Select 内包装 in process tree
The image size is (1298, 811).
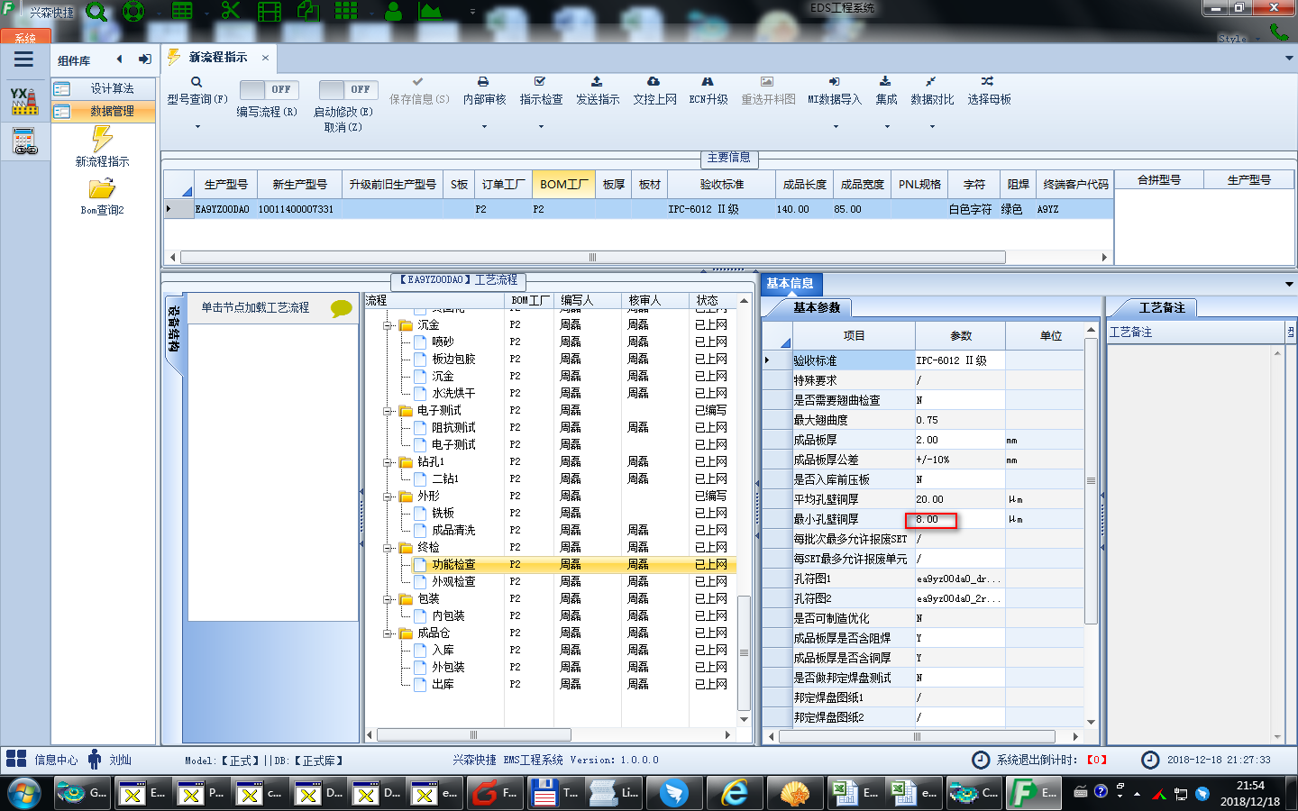448,616
